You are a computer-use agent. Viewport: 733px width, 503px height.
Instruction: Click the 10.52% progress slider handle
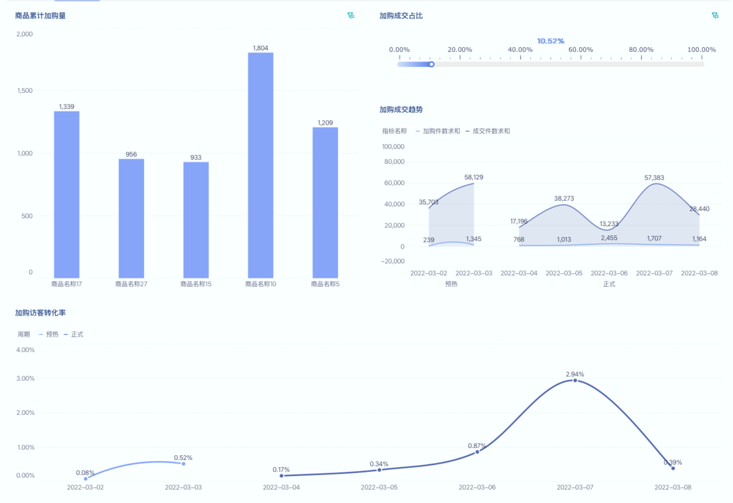tap(431, 64)
